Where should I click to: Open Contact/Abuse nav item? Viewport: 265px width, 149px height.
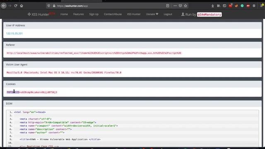coord(113,14)
